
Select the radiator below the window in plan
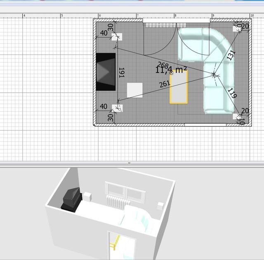point(160,25)
